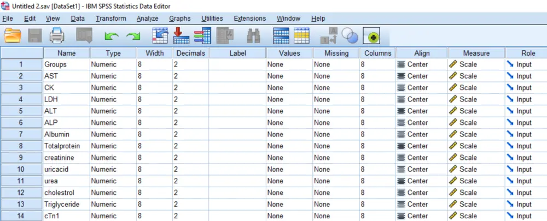
Task: Click the Columns column header
Action: coord(378,53)
